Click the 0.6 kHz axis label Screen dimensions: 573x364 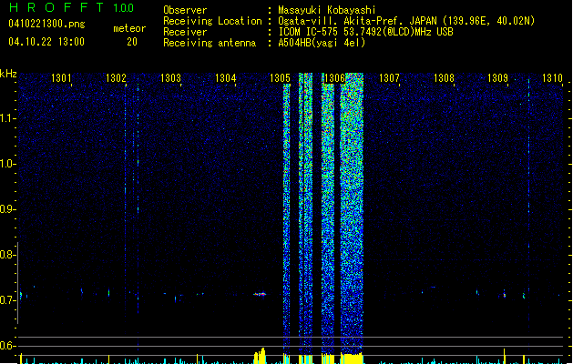point(8,346)
